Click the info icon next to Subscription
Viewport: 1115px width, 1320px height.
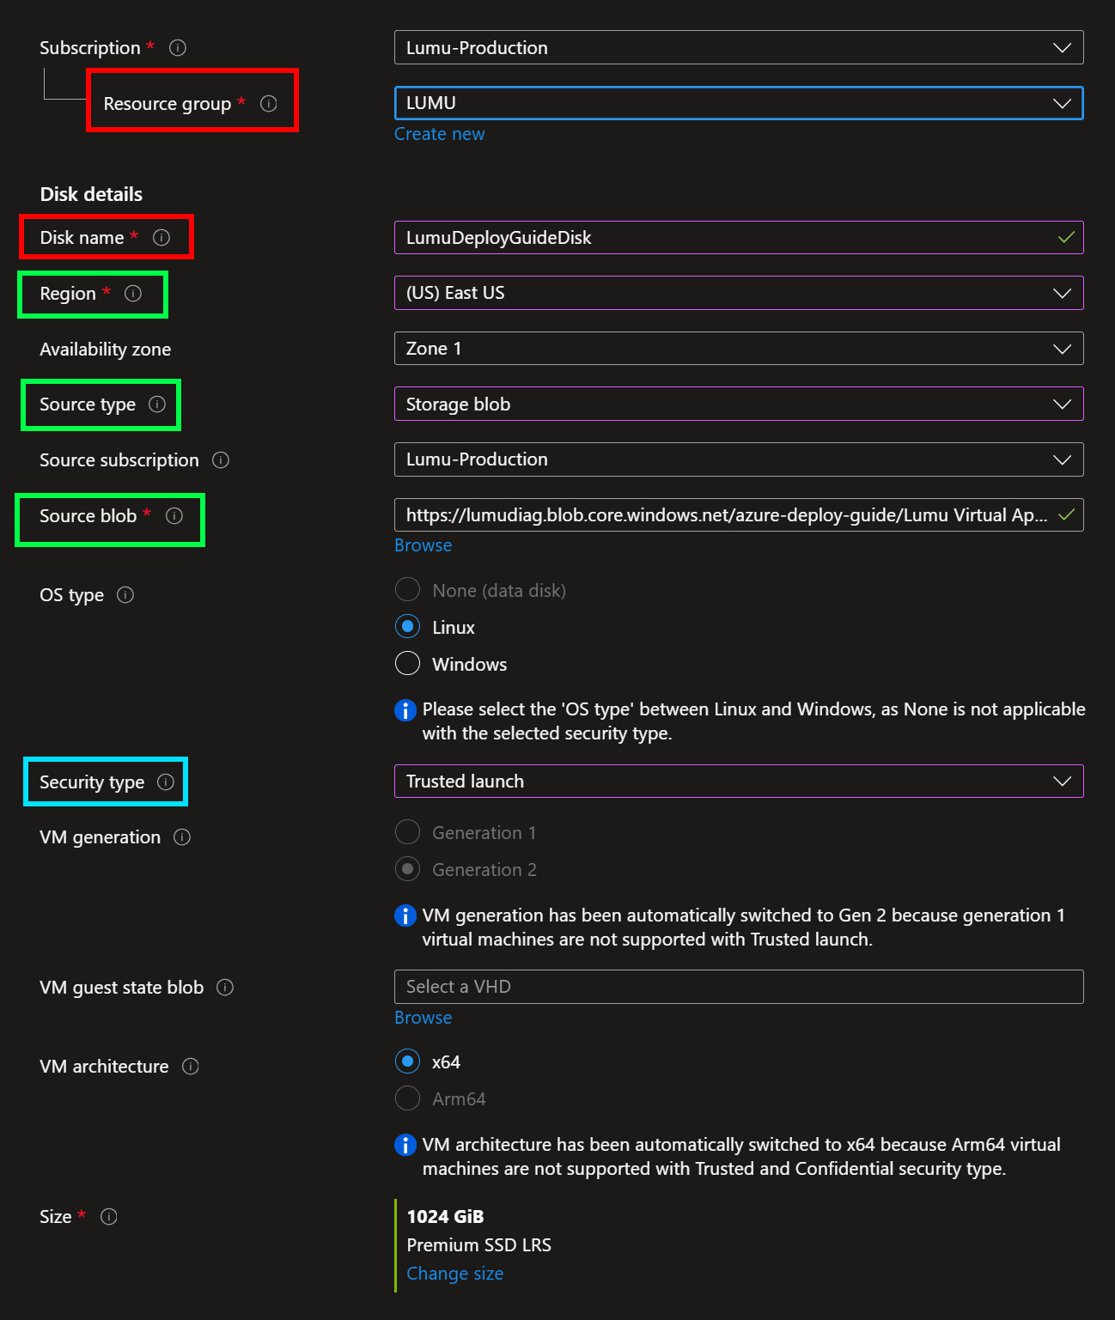pos(178,48)
